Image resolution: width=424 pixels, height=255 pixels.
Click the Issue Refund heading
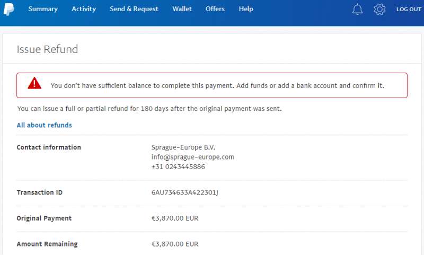pos(47,49)
